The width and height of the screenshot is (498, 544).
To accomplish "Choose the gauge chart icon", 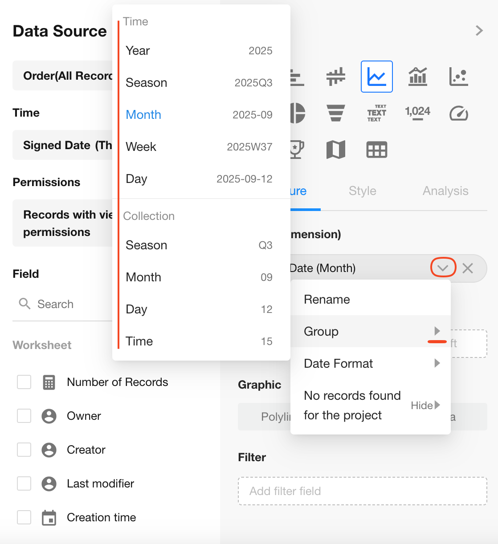I will (x=458, y=113).
